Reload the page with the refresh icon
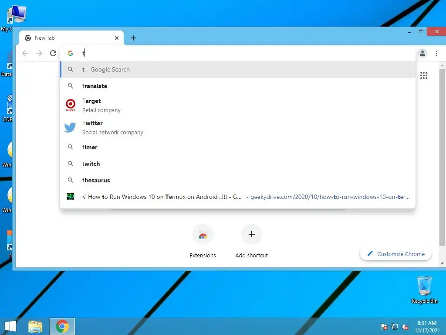The width and height of the screenshot is (446, 335). pos(53,53)
